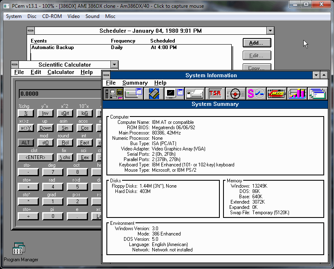View CMOS information icon

(x=277, y=94)
